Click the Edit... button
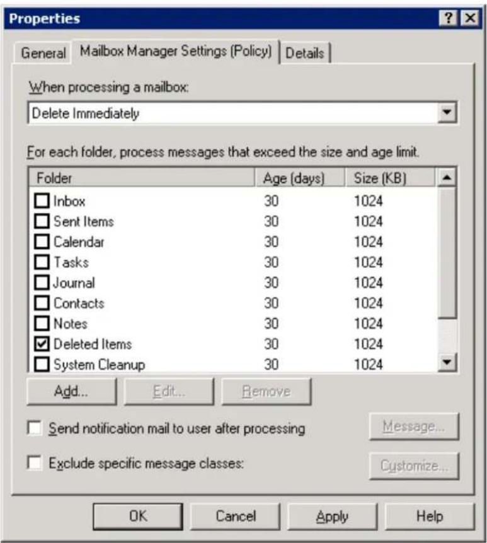 point(169,392)
